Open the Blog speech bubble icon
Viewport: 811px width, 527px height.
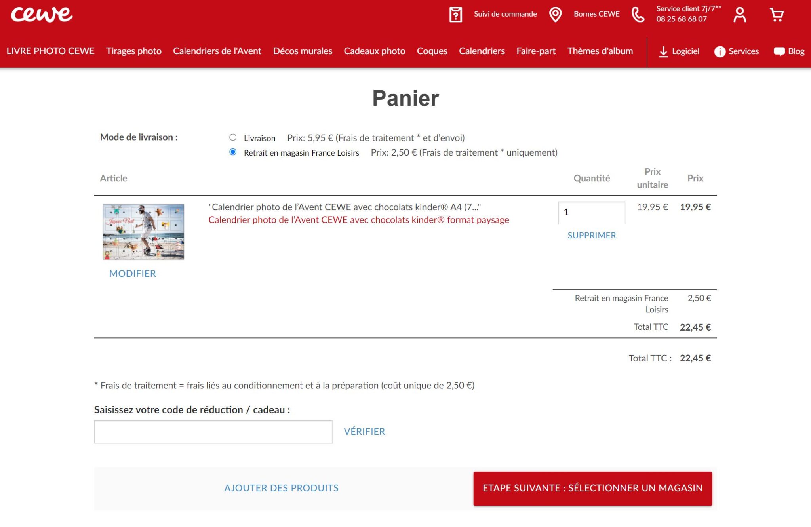point(779,51)
